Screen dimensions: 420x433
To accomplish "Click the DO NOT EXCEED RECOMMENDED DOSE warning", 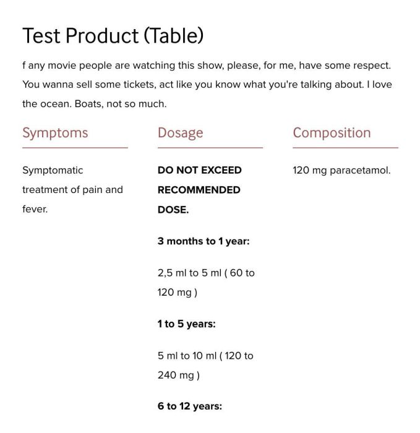I will [x=200, y=190].
